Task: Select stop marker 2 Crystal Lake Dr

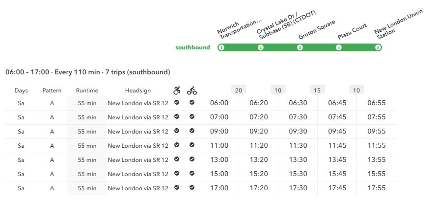Action: click(261, 47)
